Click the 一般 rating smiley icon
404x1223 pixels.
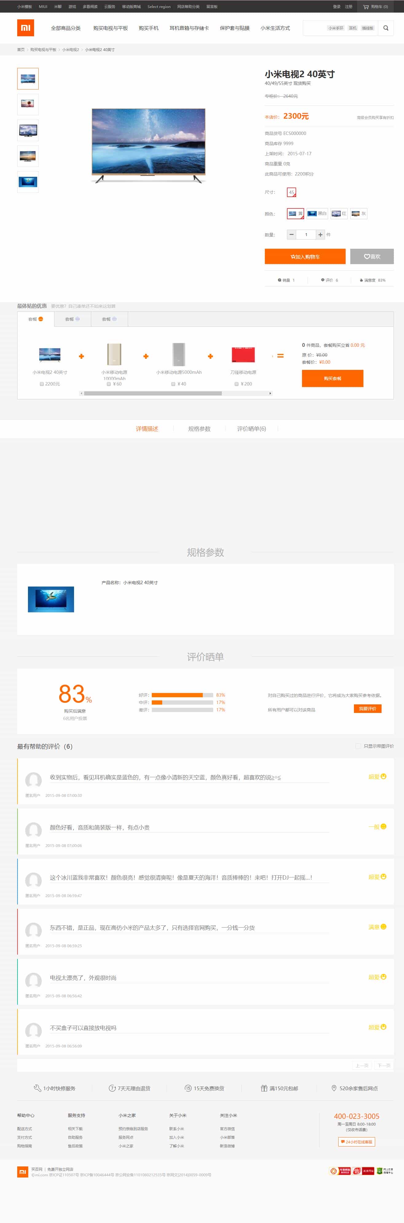click(x=384, y=827)
